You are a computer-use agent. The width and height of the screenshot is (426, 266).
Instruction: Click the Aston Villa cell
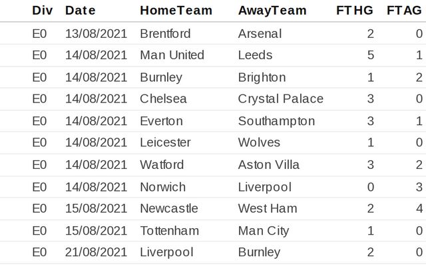point(268,164)
